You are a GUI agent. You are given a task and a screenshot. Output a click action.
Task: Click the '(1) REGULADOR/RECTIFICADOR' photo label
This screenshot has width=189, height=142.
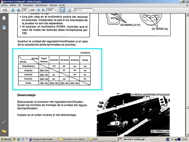click(150, 95)
